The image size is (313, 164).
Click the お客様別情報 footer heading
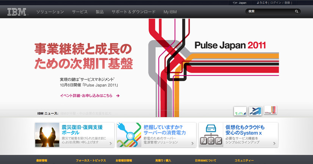124,161
